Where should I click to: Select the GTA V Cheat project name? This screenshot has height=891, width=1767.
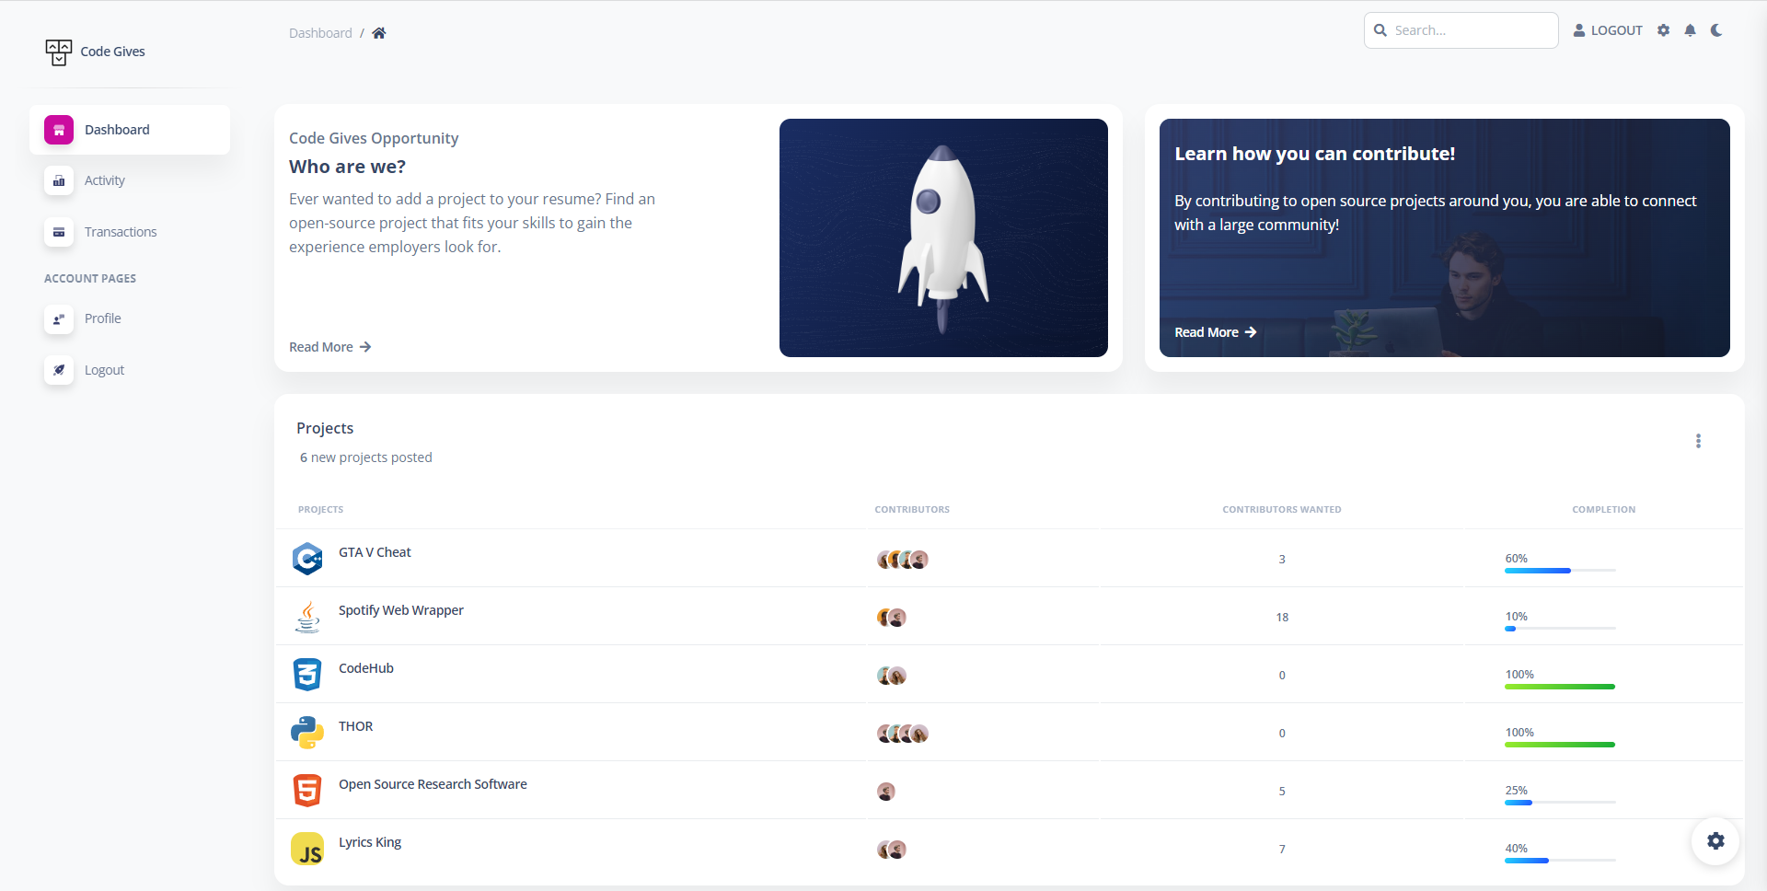[375, 552]
